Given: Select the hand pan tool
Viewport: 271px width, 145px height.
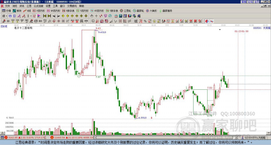Looking at the screenshot, I should (92, 16).
